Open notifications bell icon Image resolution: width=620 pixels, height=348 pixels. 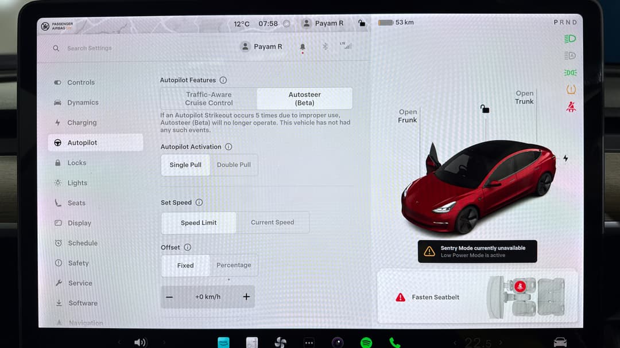[303, 47]
